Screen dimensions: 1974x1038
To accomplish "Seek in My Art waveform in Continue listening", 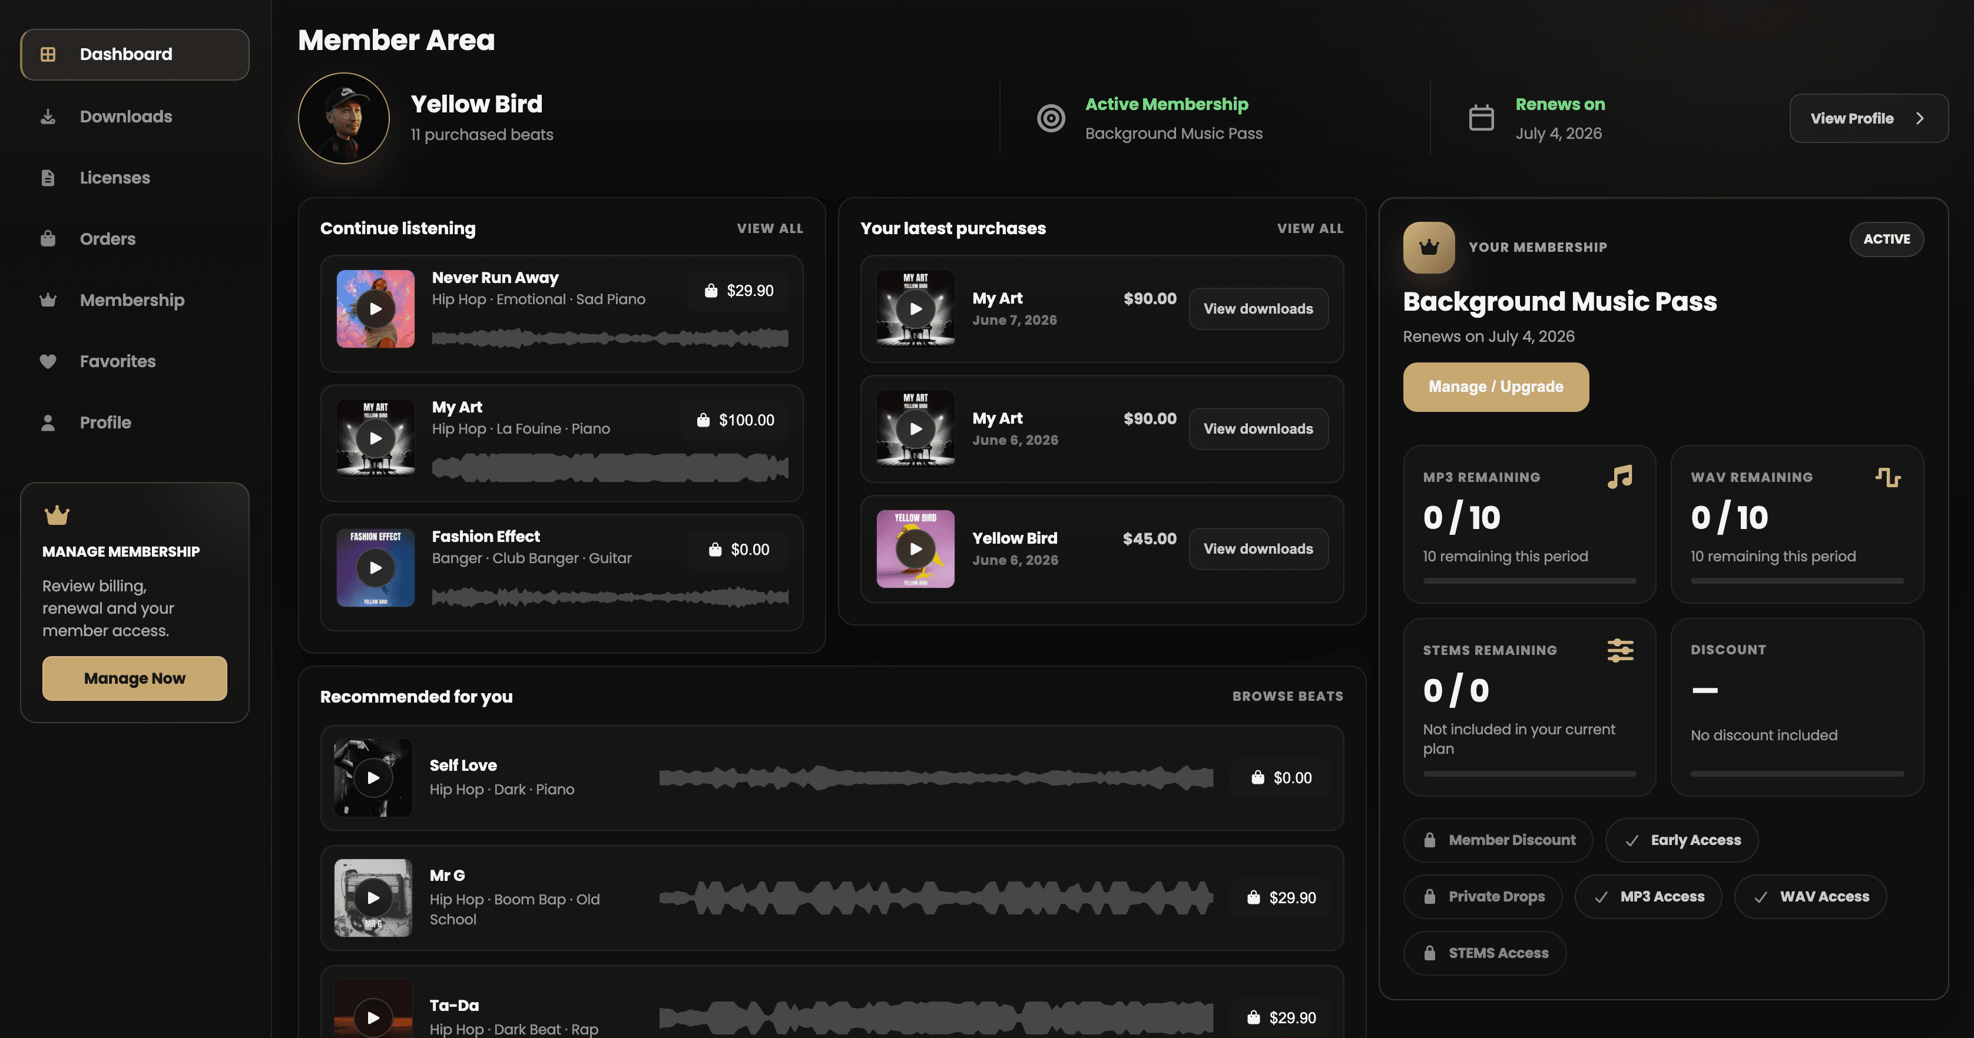I will tap(610, 467).
